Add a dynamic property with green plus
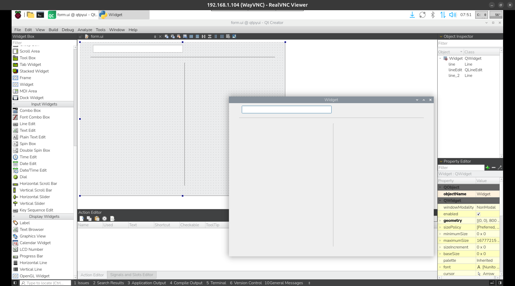515x286 pixels. pyautogui.click(x=487, y=167)
